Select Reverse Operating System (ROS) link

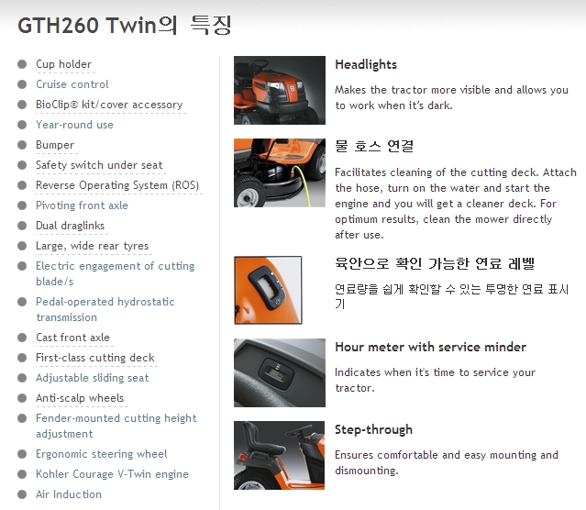click(x=117, y=185)
